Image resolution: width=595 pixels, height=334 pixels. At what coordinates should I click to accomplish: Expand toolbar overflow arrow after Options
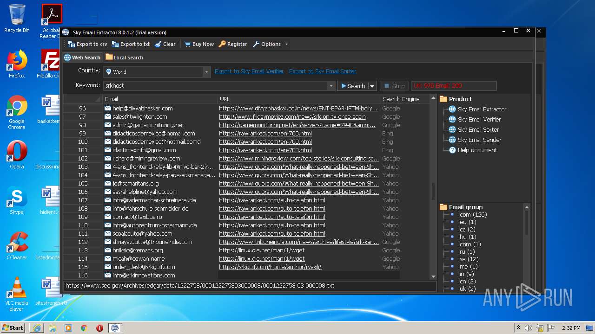(286, 45)
